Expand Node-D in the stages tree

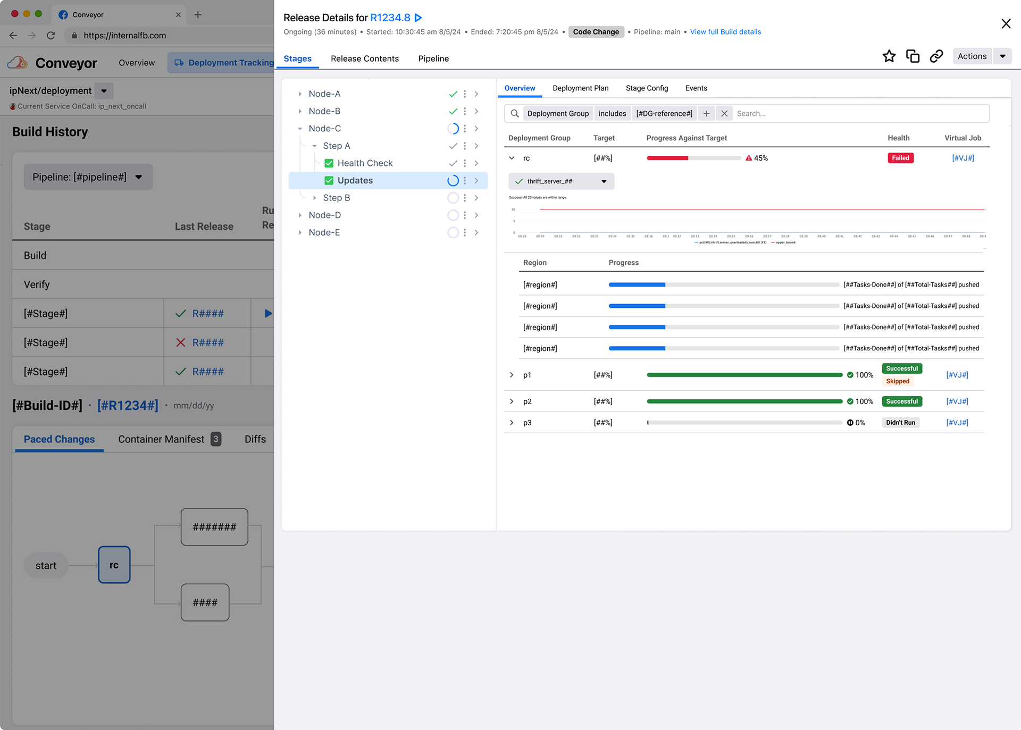(x=300, y=215)
